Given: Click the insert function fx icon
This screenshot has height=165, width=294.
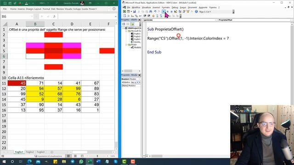Looking at the screenshot, I should 54,16.
